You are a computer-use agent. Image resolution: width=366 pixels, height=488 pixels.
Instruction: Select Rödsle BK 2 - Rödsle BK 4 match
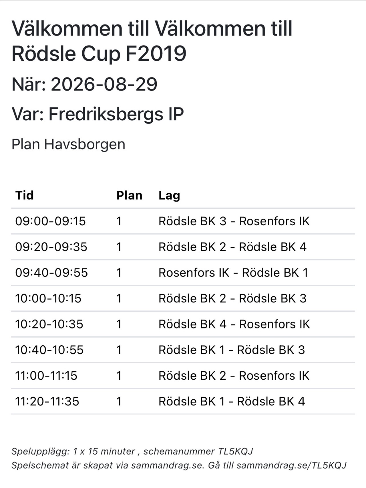pos(232,247)
